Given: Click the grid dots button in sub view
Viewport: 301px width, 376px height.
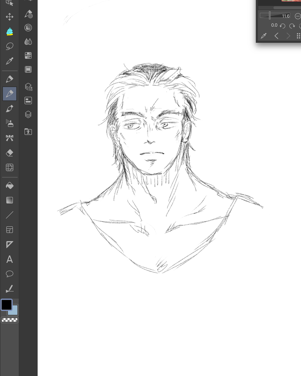Looking at the screenshot, I should tap(298, 36).
